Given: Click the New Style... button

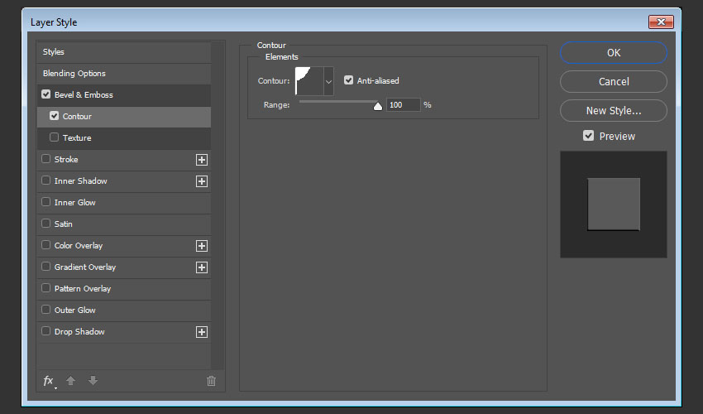Looking at the screenshot, I should pos(613,110).
